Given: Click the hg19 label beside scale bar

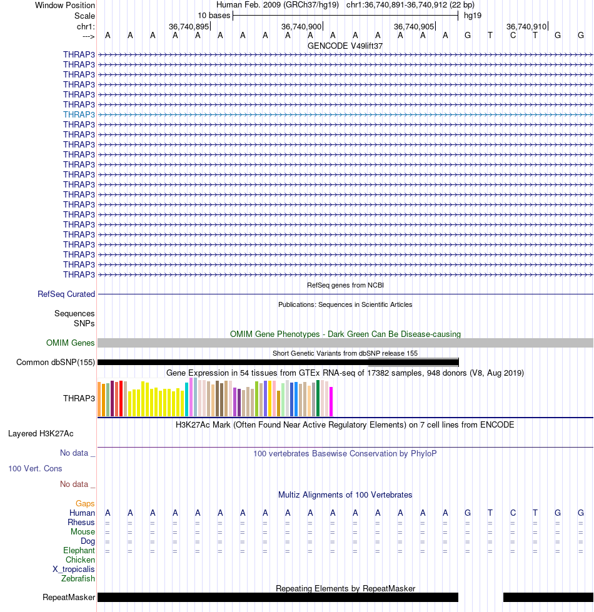Looking at the screenshot, I should 473,16.
